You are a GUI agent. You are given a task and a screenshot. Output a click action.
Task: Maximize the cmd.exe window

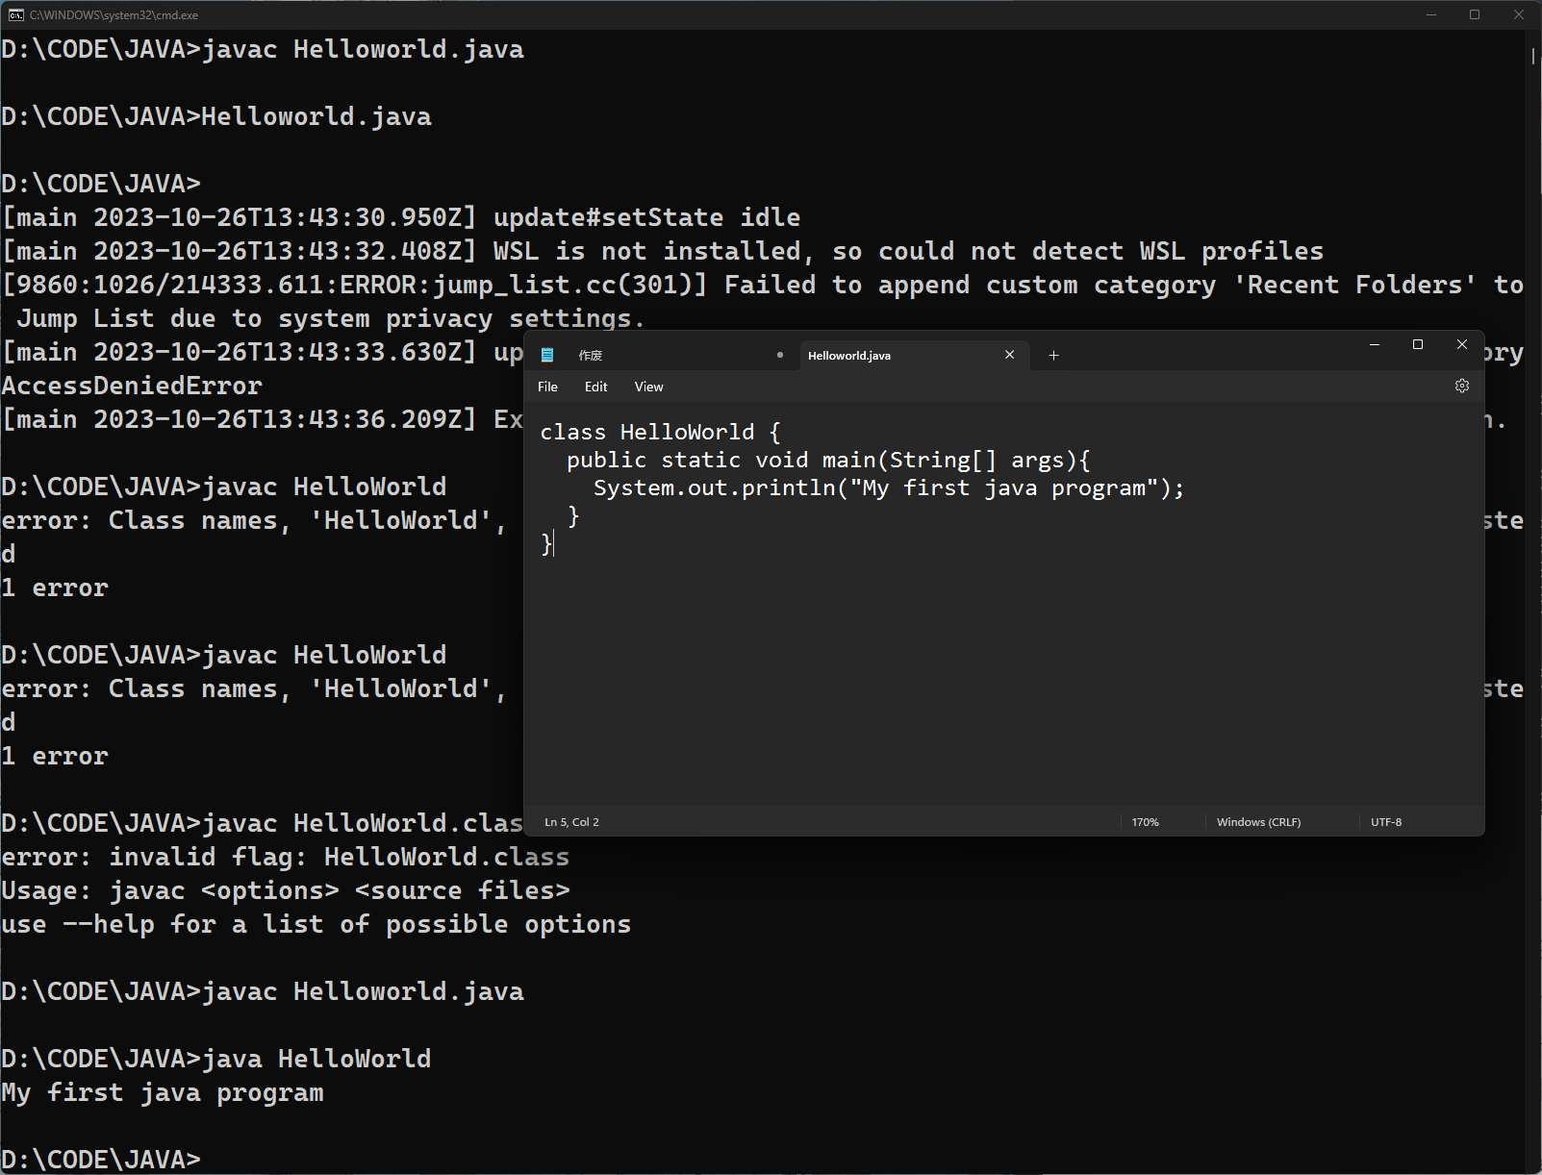[1474, 14]
